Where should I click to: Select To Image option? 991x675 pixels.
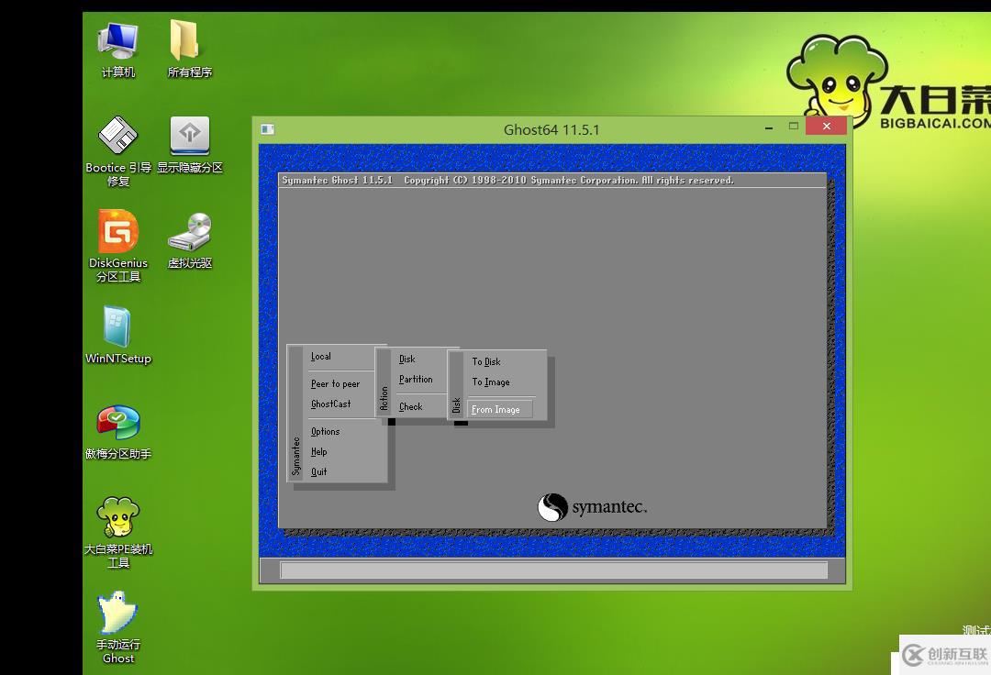tap(491, 382)
